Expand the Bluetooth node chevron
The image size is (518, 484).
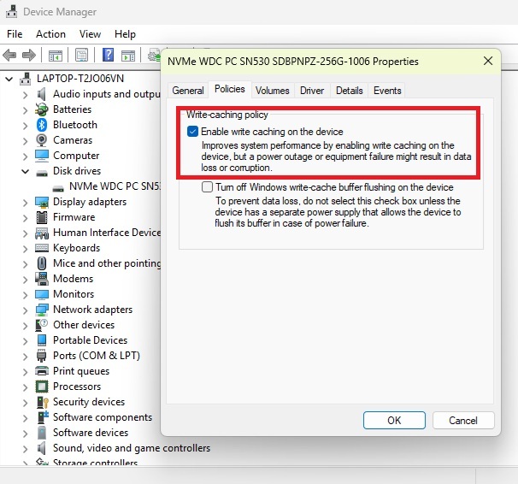tap(25, 126)
